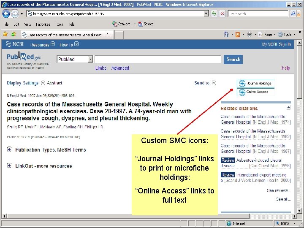Open the Limits link
Viewport: 304px width, 228px height.
pos(100,68)
